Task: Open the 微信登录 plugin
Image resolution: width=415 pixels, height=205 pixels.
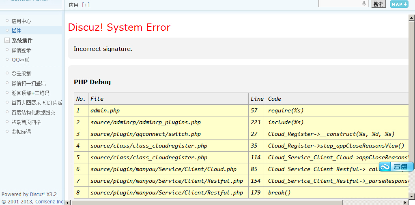Action: pyautogui.click(x=21, y=50)
